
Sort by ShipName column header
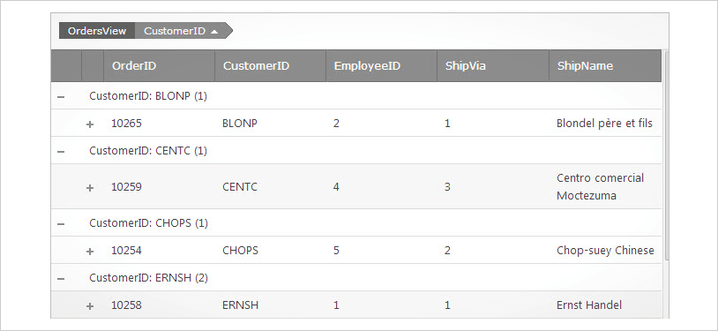click(605, 66)
